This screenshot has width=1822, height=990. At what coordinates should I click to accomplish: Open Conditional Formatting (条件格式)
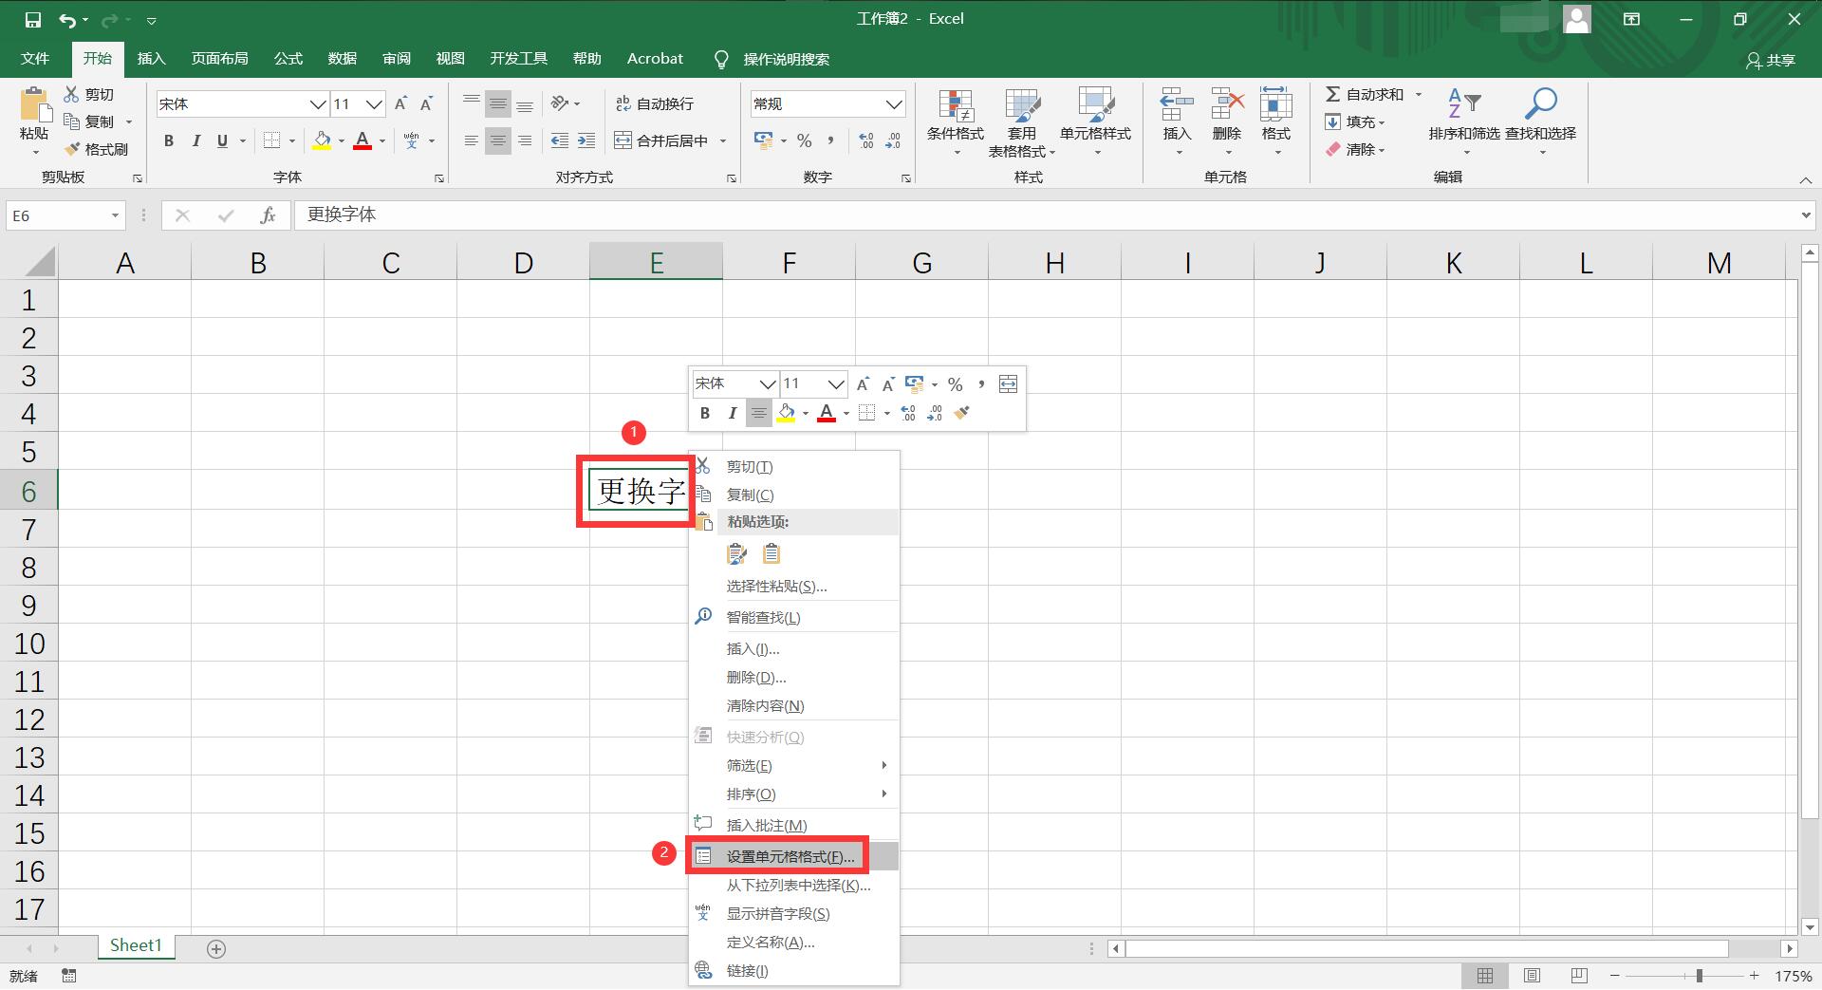(x=956, y=122)
